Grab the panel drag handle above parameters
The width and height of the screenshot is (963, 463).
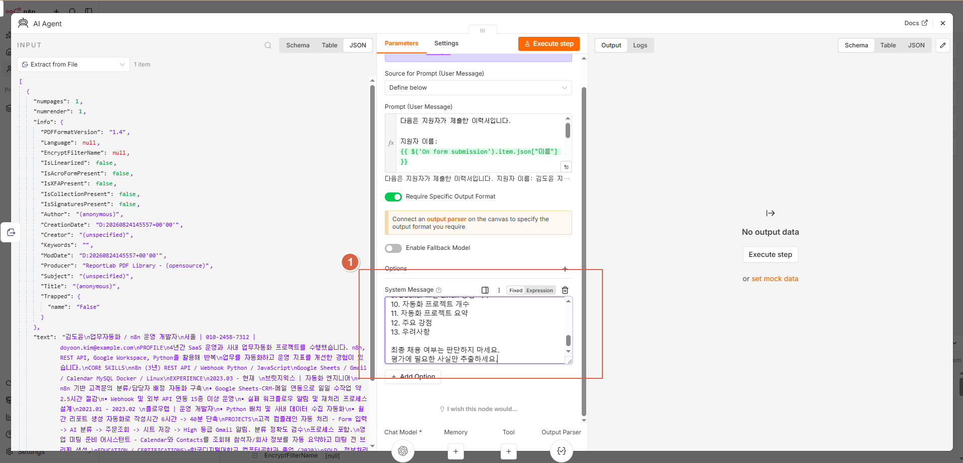483,30
